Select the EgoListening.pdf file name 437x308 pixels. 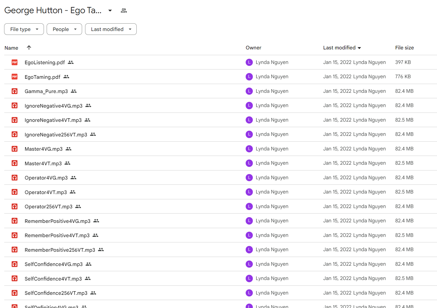(45, 63)
